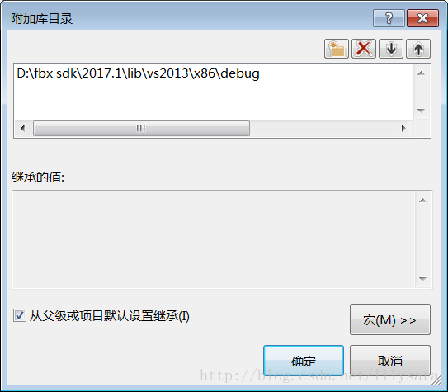The height and width of the screenshot is (392, 448).
Task: Click the 取消 button
Action: pyautogui.click(x=390, y=361)
